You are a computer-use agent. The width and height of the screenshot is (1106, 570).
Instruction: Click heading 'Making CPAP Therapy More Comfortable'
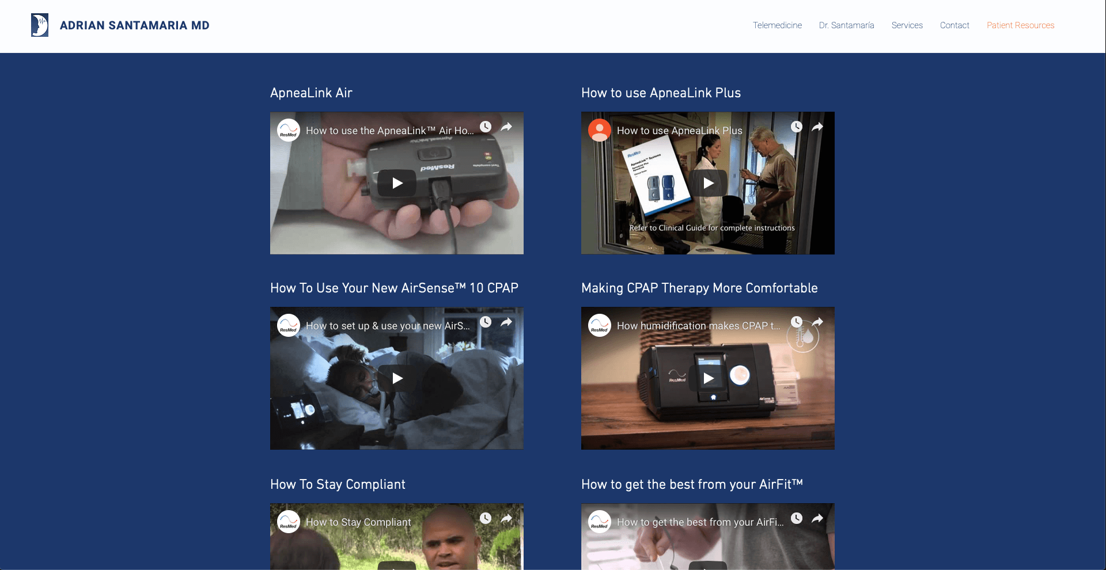point(699,288)
